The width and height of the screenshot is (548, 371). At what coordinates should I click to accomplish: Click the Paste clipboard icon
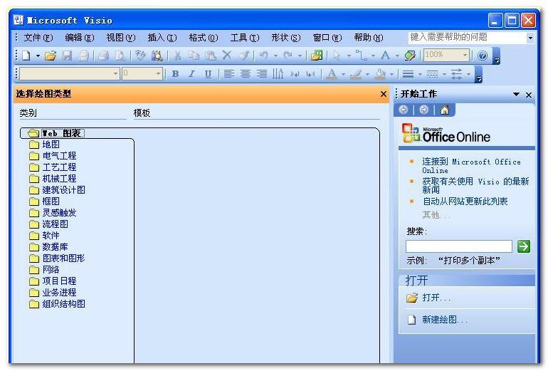coord(210,56)
